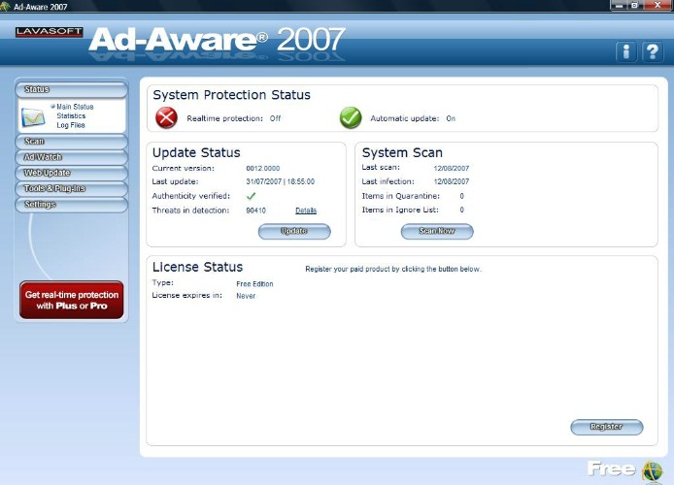Open Log Files under Status
The height and width of the screenshot is (485, 674).
click(70, 125)
